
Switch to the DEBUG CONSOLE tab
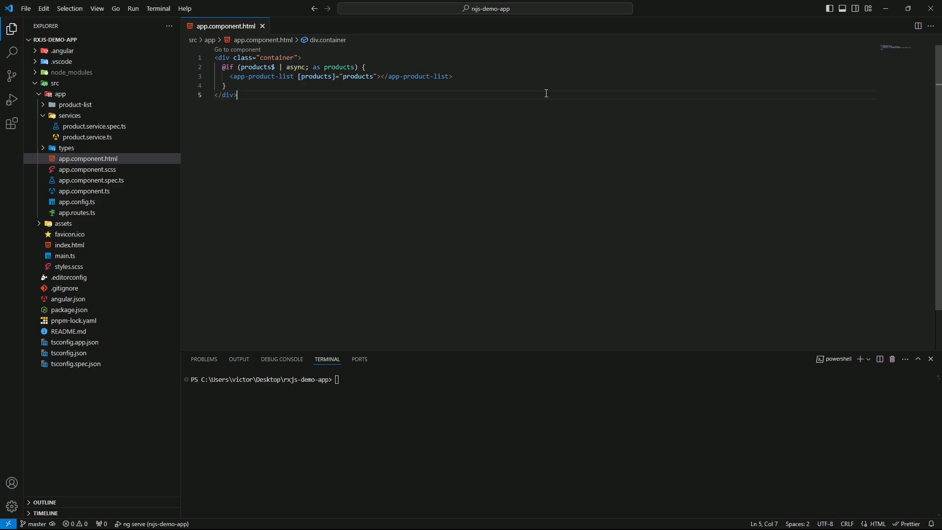click(x=282, y=359)
